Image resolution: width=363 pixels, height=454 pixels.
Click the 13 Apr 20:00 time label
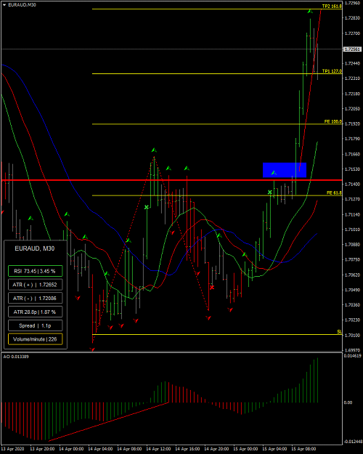42,449
